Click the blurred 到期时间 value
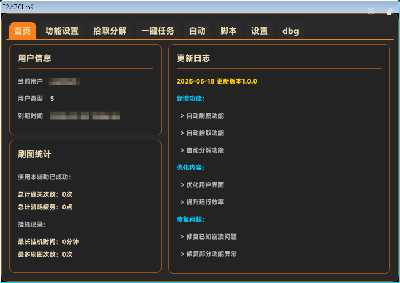The height and width of the screenshot is (283, 400). point(85,116)
